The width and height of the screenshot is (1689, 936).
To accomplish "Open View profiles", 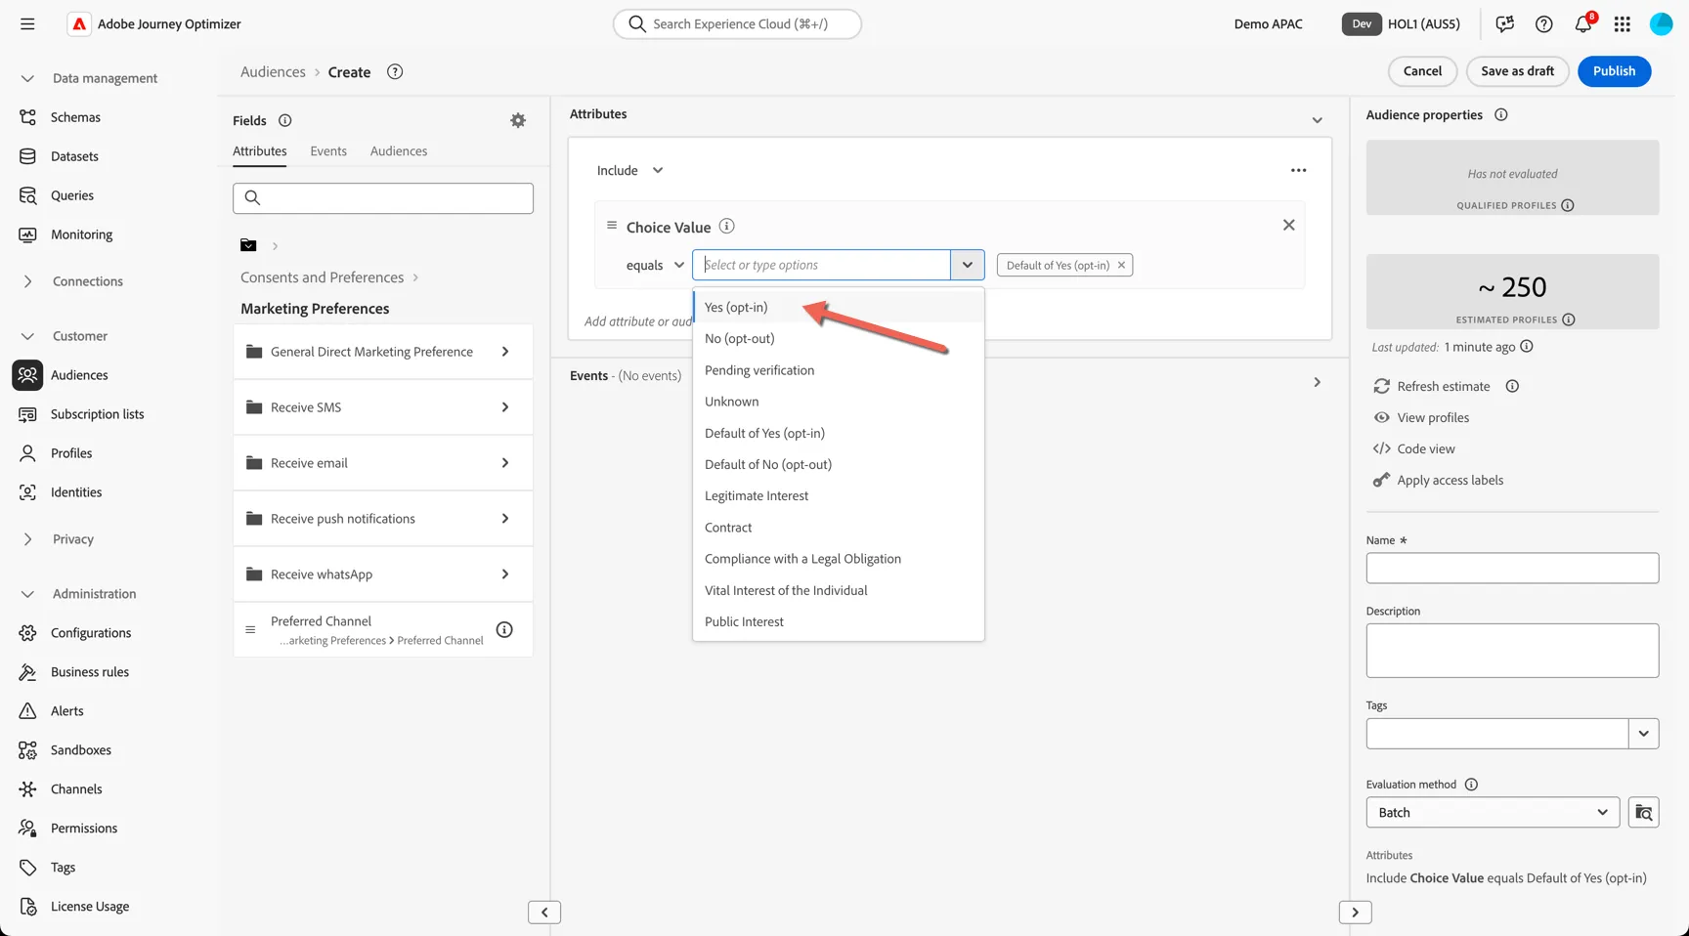I will [1421, 417].
